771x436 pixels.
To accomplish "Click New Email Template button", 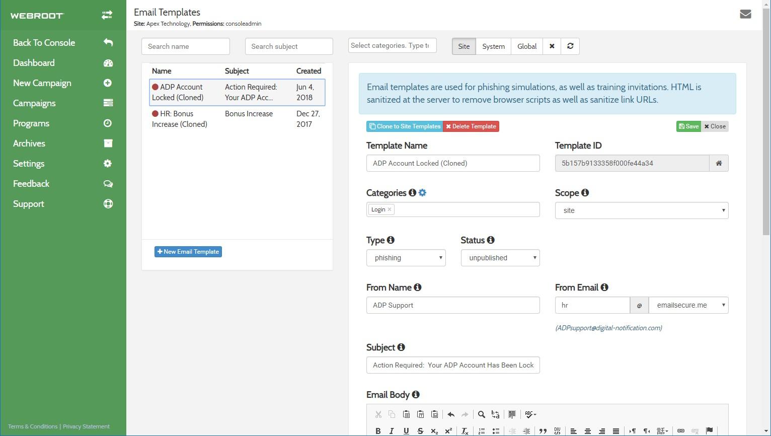I will [188, 252].
